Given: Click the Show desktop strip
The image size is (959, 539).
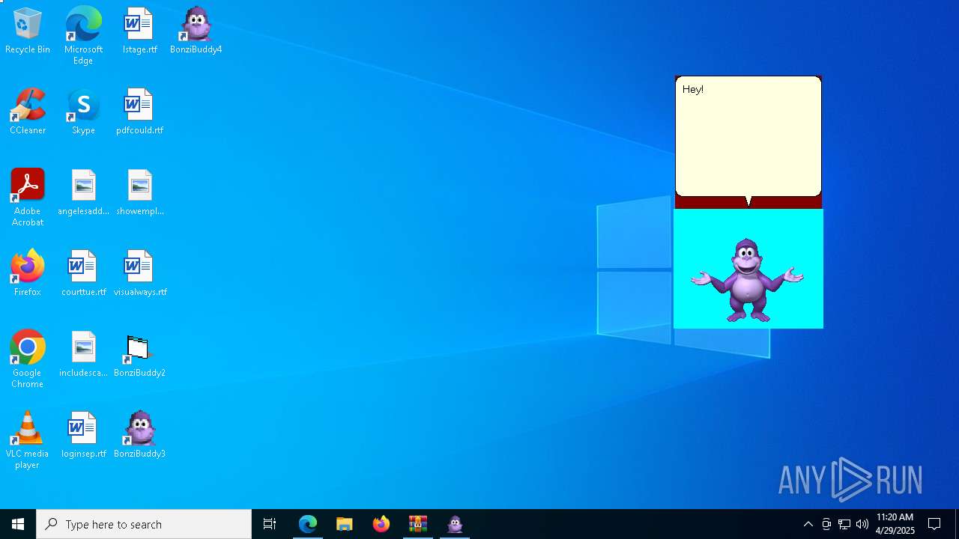Looking at the screenshot, I should 957,524.
